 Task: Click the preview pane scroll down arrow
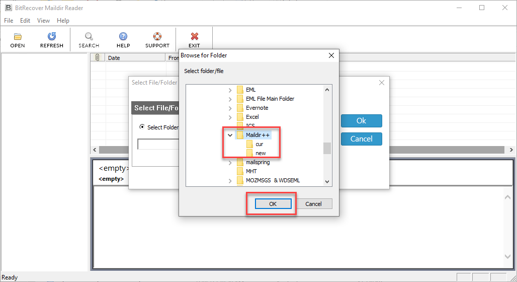[508, 256]
